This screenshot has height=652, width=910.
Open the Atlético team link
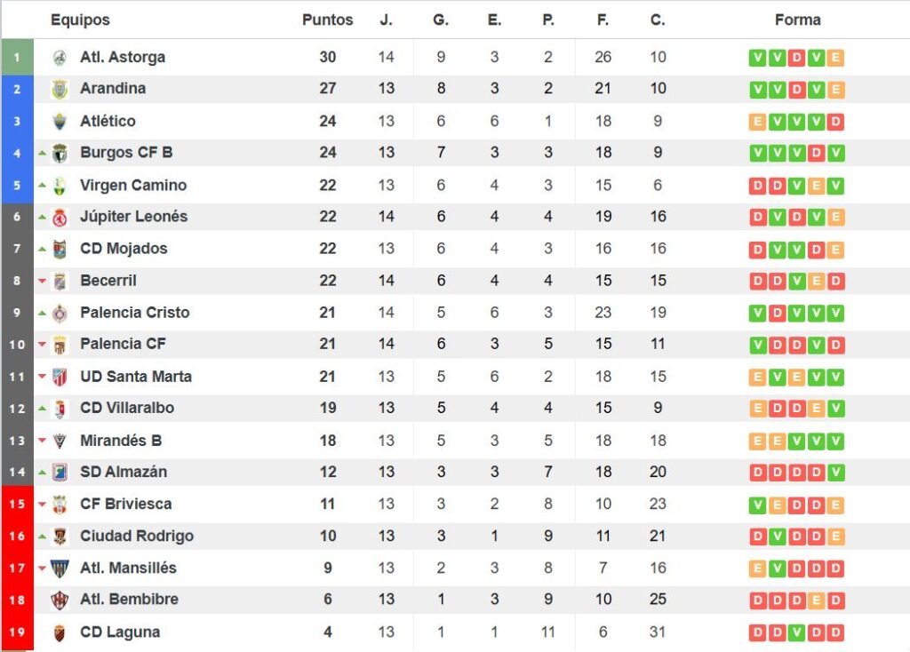point(108,121)
